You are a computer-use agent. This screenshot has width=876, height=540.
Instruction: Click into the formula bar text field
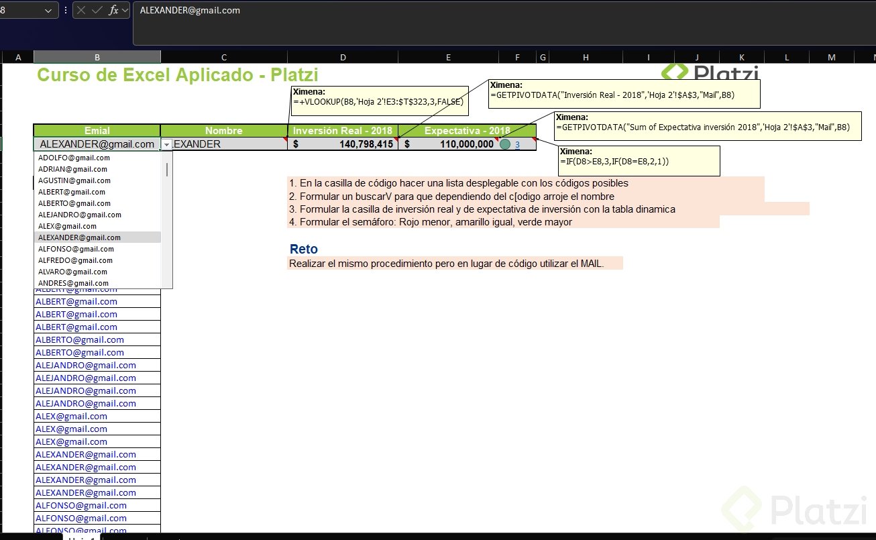tap(503, 22)
